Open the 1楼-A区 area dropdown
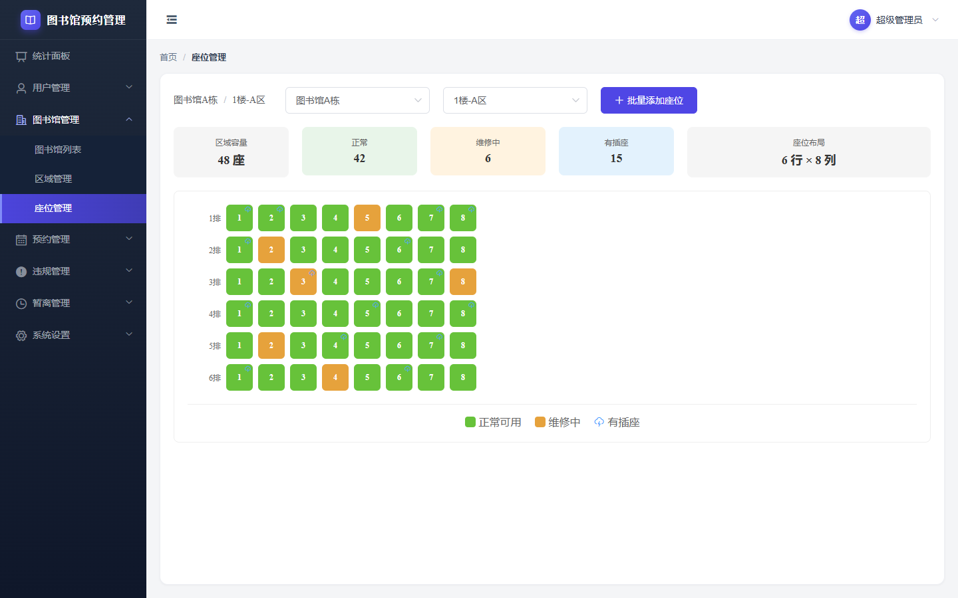Image resolution: width=958 pixels, height=598 pixels. pos(515,100)
